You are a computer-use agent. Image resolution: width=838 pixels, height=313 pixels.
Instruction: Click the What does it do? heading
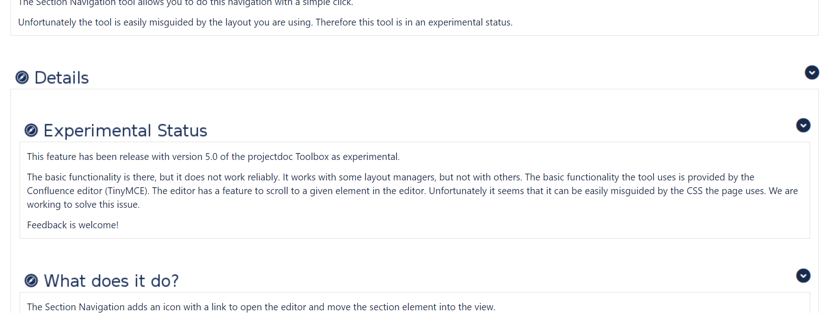111,281
